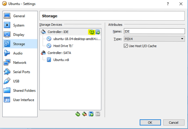Switch to the Network settings category
Viewport: 188px width, 129px height.
point(19,63)
